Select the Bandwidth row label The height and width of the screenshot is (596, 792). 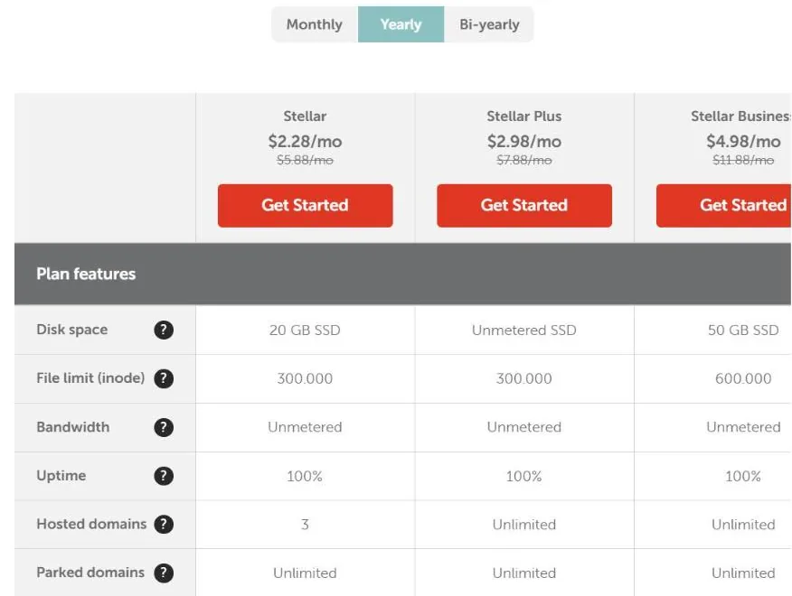(x=72, y=427)
